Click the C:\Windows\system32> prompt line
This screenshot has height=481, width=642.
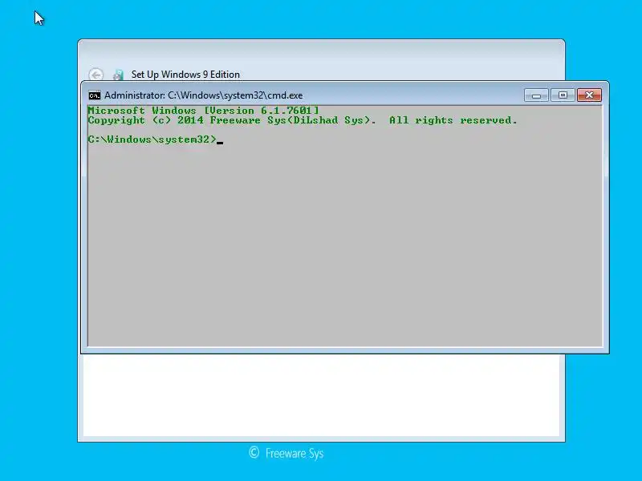point(155,139)
